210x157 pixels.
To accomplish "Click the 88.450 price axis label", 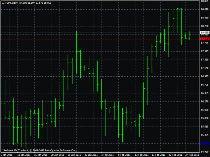I will pos(205,18).
